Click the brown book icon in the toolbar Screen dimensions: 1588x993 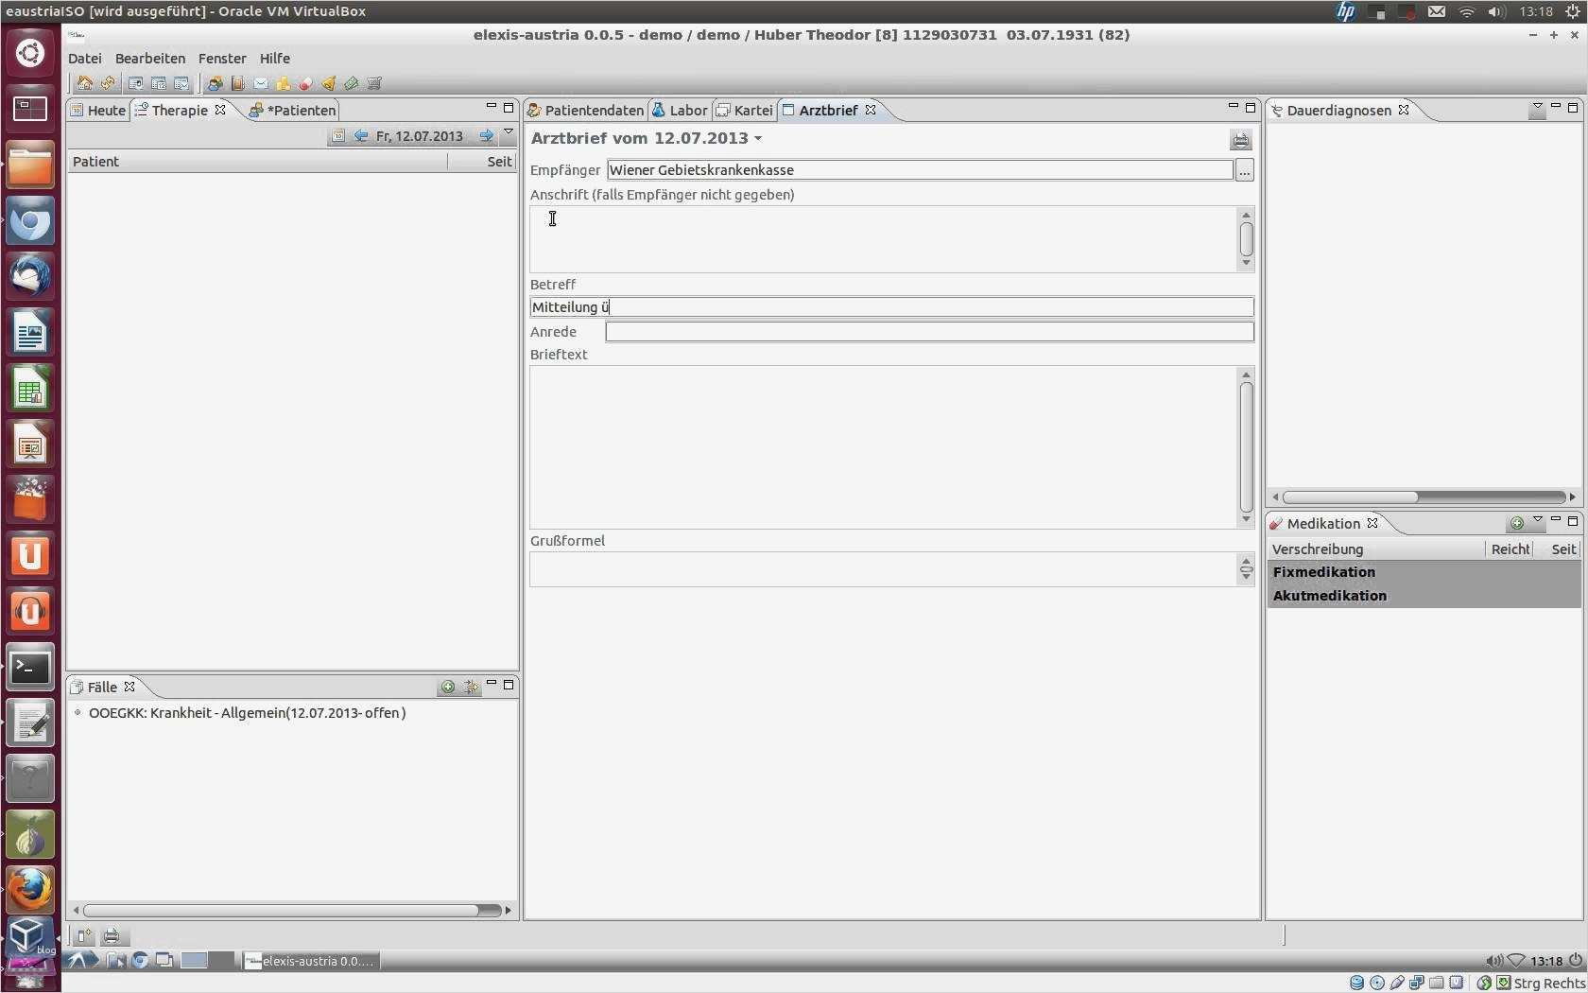pyautogui.click(x=237, y=83)
